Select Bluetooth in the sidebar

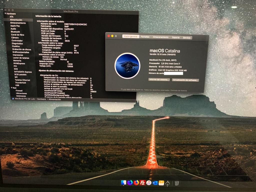(x=15, y=32)
